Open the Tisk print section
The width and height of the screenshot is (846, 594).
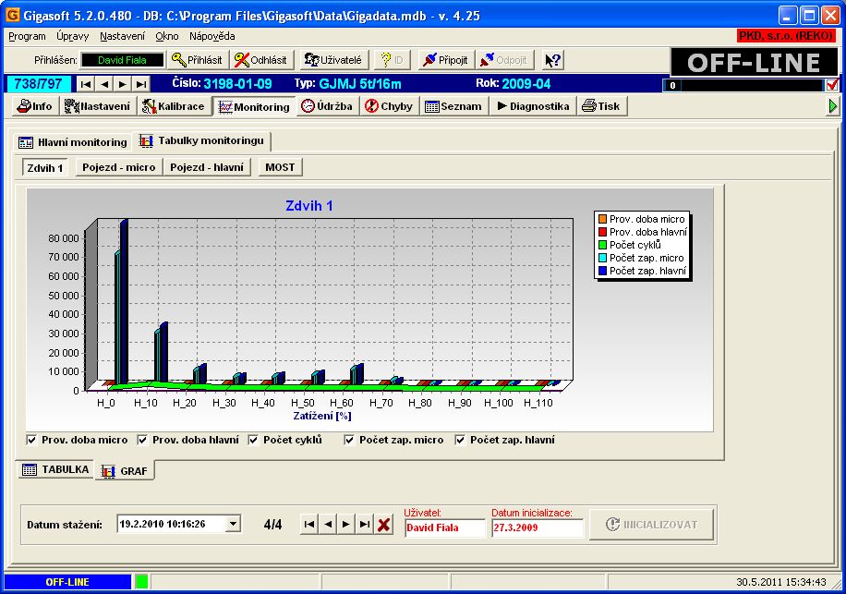[x=600, y=106]
